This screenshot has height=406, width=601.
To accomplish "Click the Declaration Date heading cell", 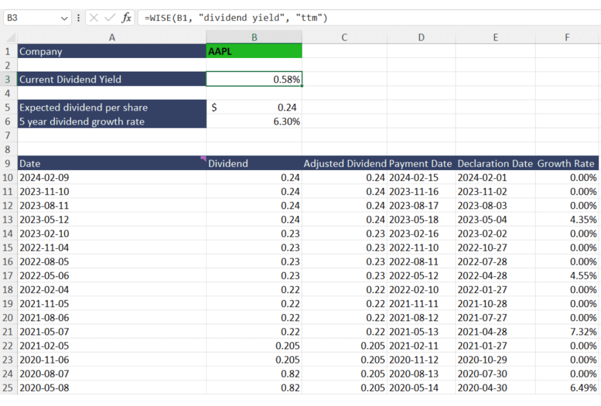I will click(495, 164).
